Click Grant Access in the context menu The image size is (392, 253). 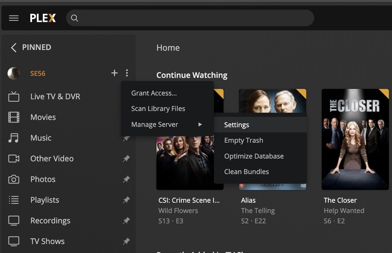point(154,93)
